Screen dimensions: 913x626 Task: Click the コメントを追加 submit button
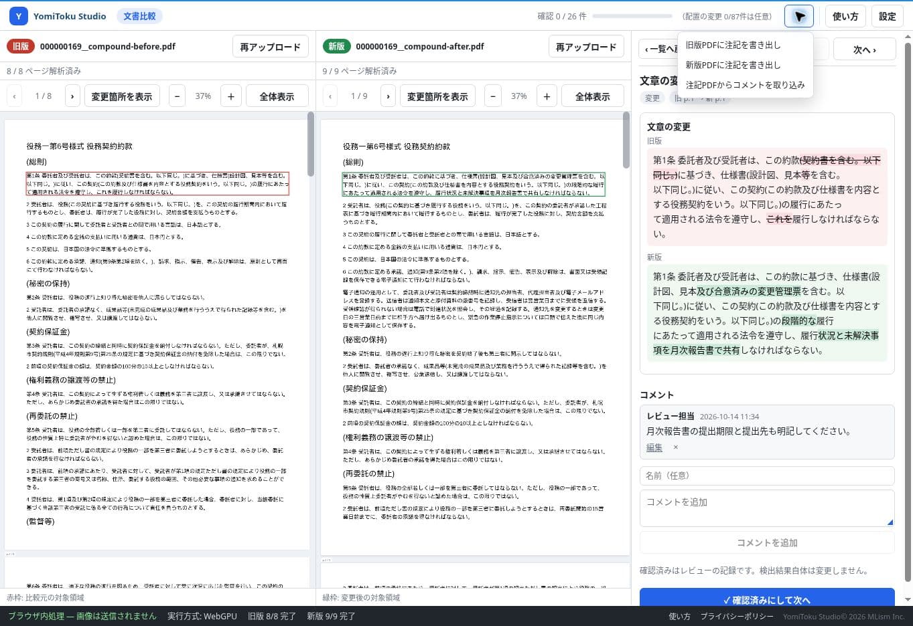tap(767, 542)
